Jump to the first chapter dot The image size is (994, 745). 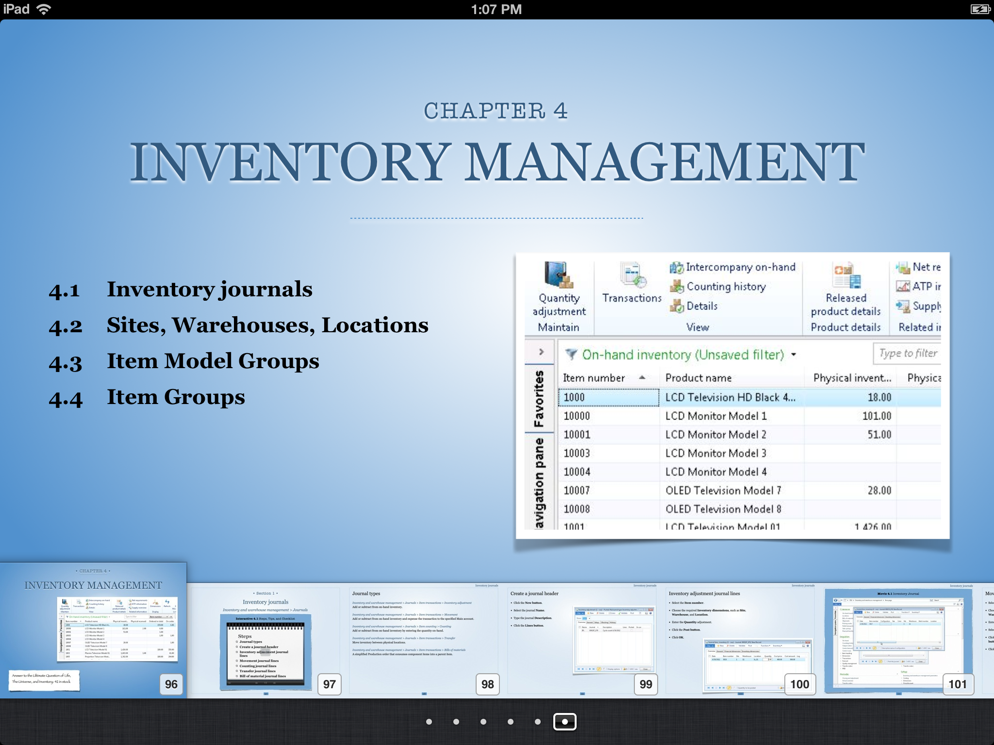pyautogui.click(x=429, y=722)
